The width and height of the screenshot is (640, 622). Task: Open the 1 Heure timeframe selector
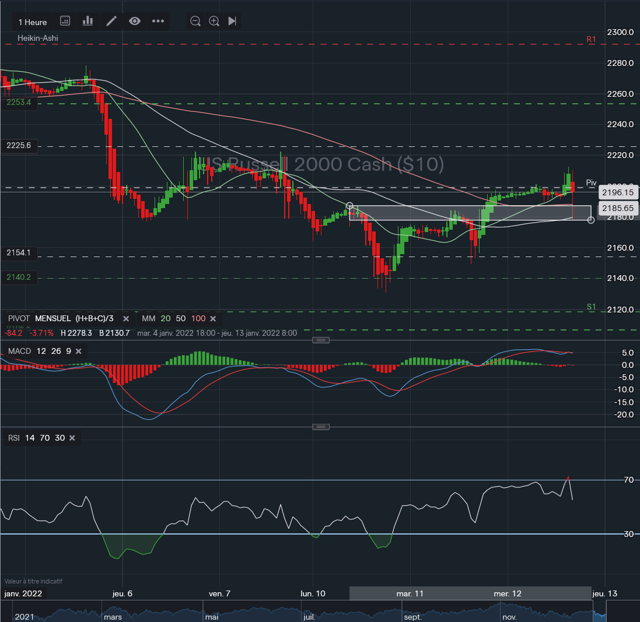point(33,22)
